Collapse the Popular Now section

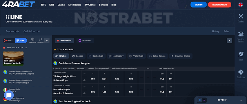click(26, 48)
